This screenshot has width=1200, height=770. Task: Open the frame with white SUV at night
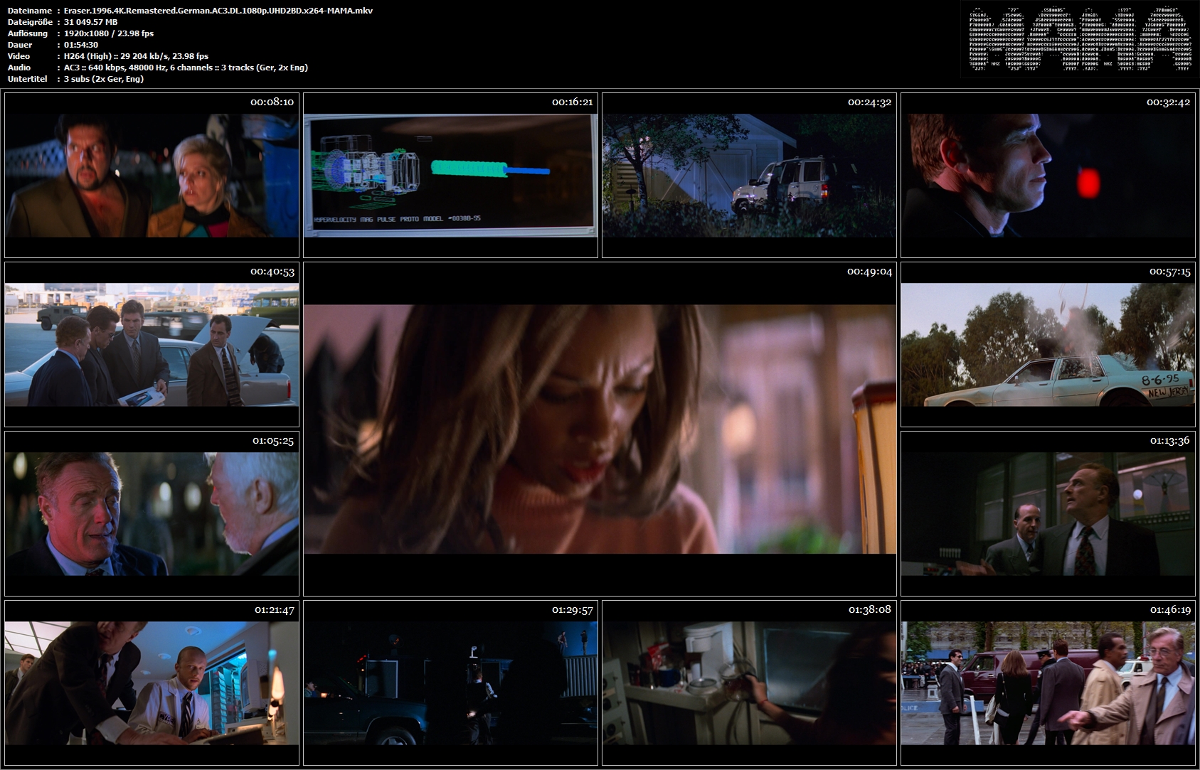(x=749, y=175)
